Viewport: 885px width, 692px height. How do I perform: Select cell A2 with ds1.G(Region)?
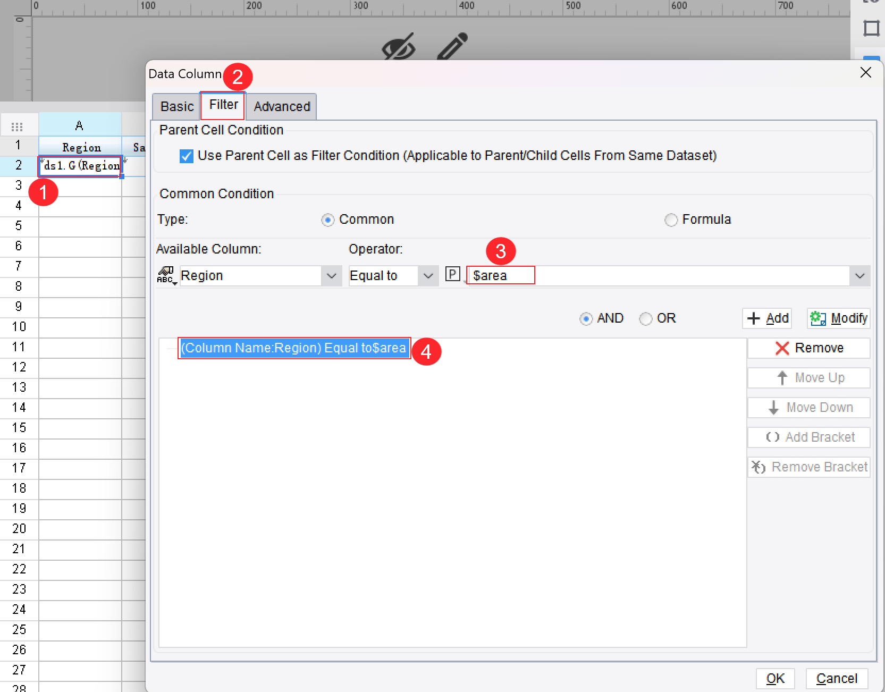coord(80,166)
